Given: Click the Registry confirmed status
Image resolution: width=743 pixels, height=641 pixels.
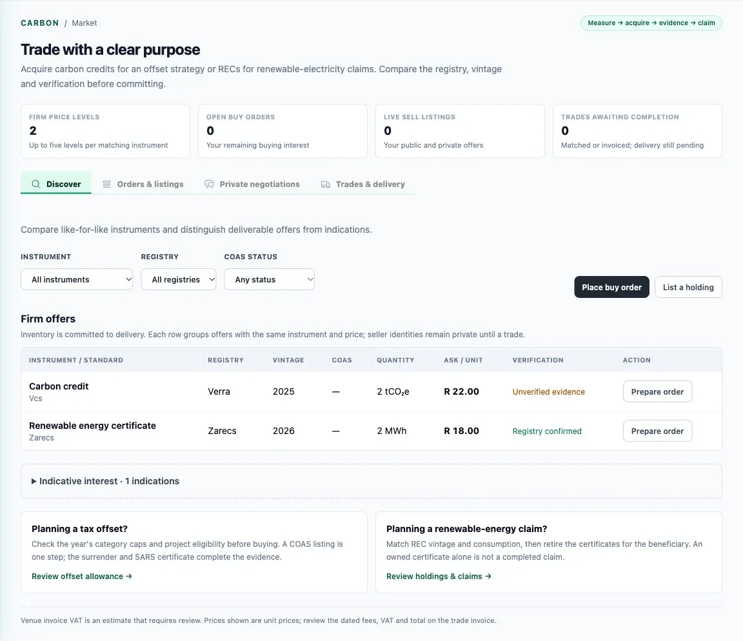Looking at the screenshot, I should coord(547,431).
